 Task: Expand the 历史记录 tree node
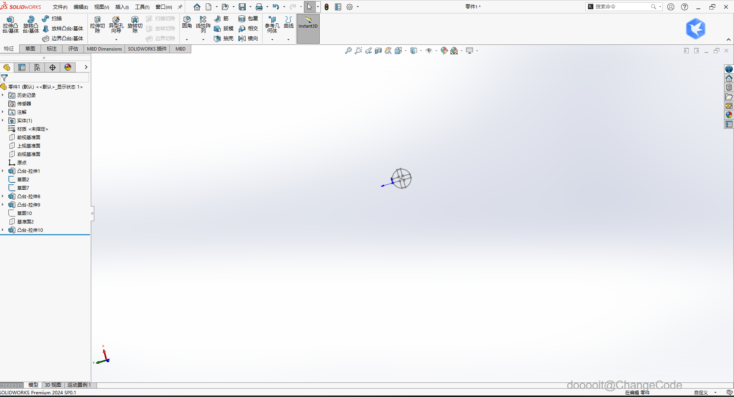point(3,95)
